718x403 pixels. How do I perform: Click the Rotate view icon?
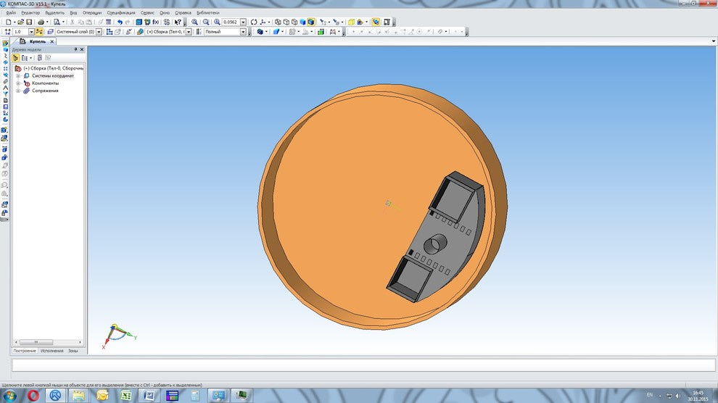(254, 22)
